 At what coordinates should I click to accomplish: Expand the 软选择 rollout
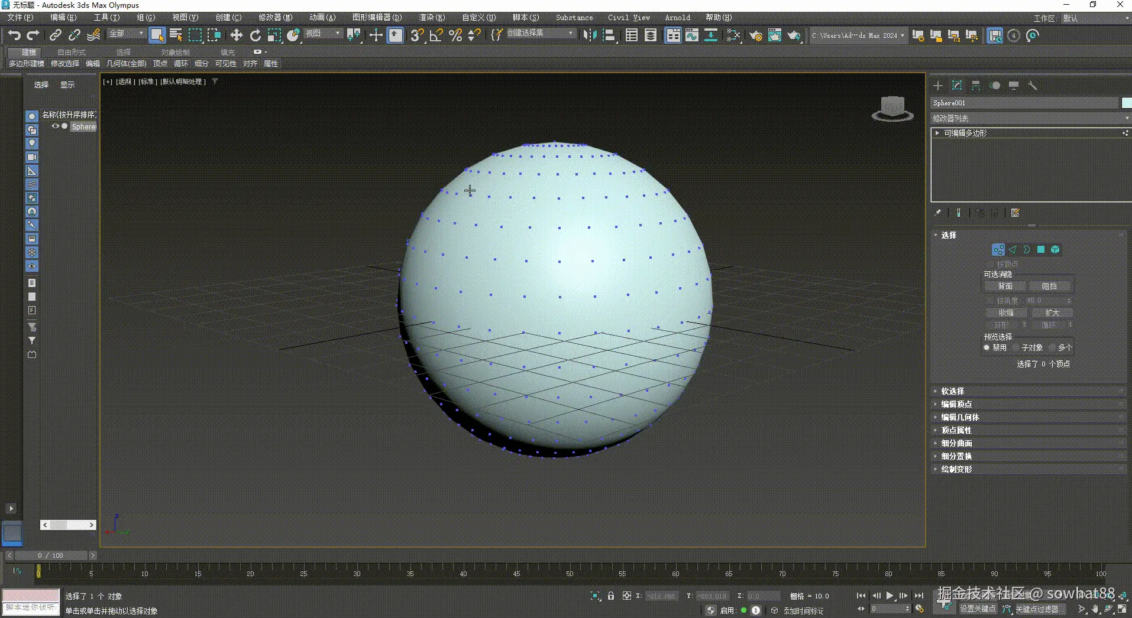coord(953,391)
